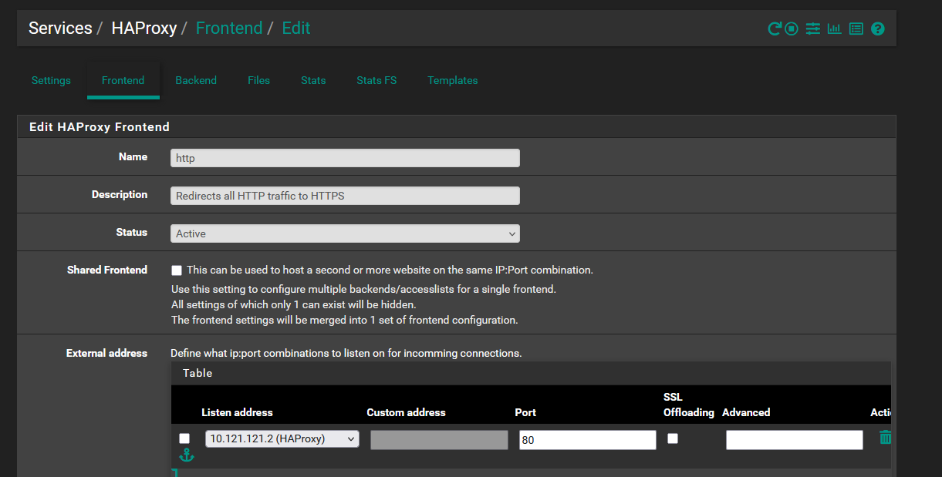942x477 pixels.
Task: Open the Status dropdown
Action: tap(344, 233)
